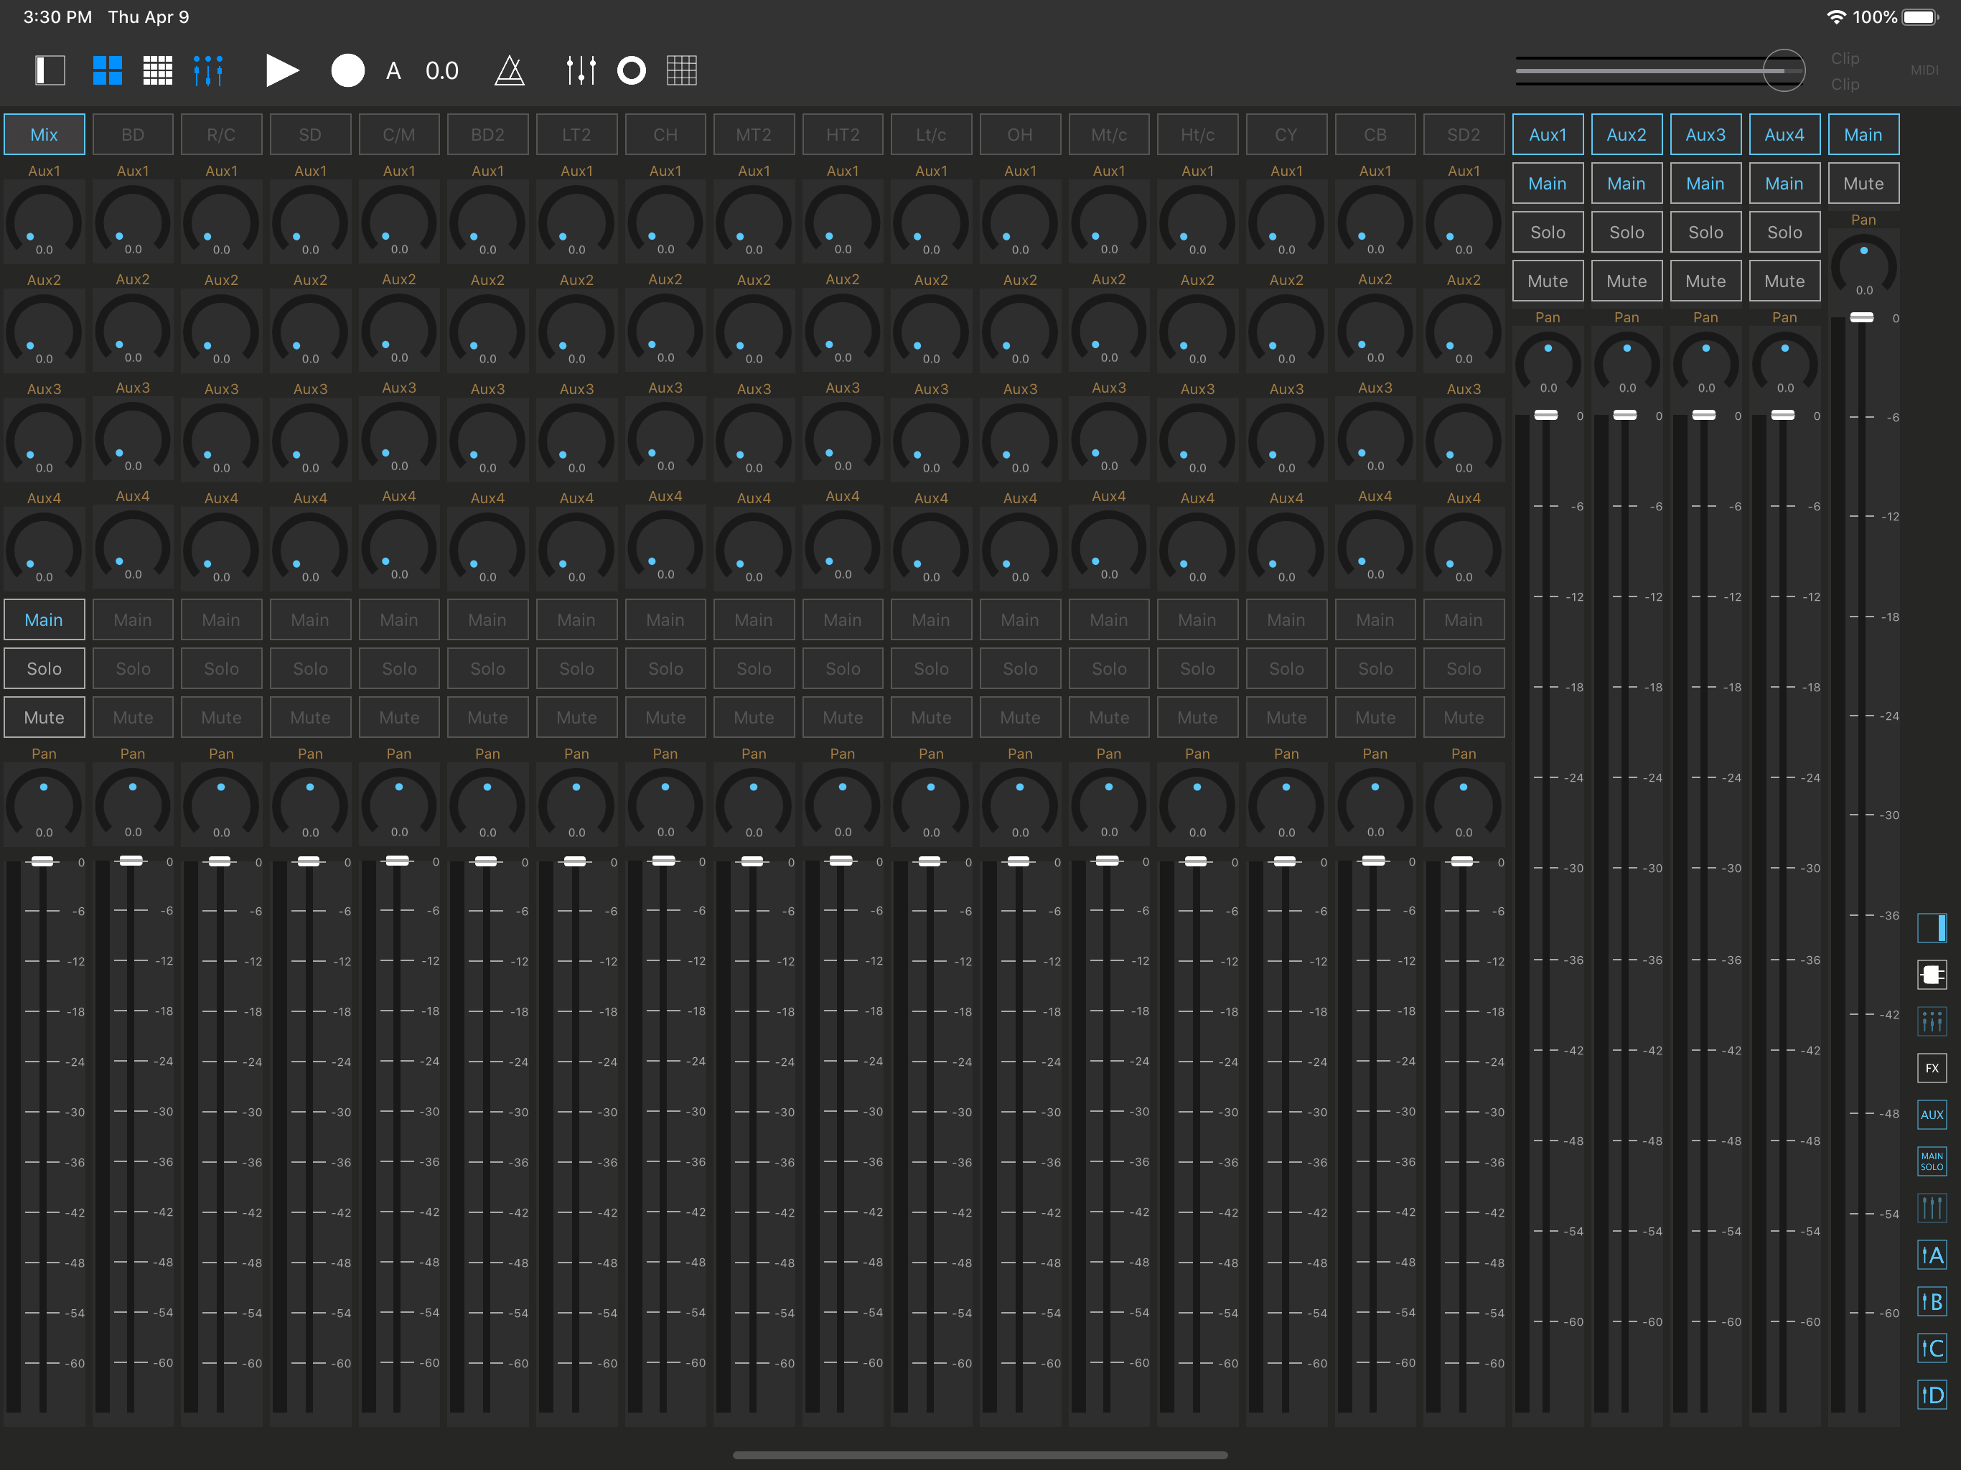
Task: Mute the Aux1 bus
Action: tap(1548, 281)
